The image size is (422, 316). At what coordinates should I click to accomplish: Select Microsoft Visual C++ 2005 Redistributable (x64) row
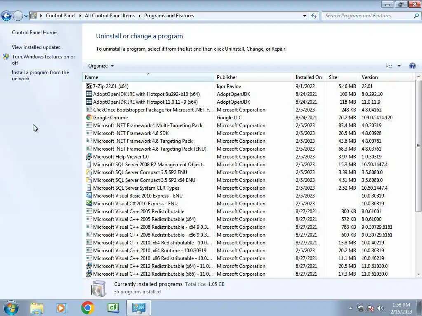[248, 219]
